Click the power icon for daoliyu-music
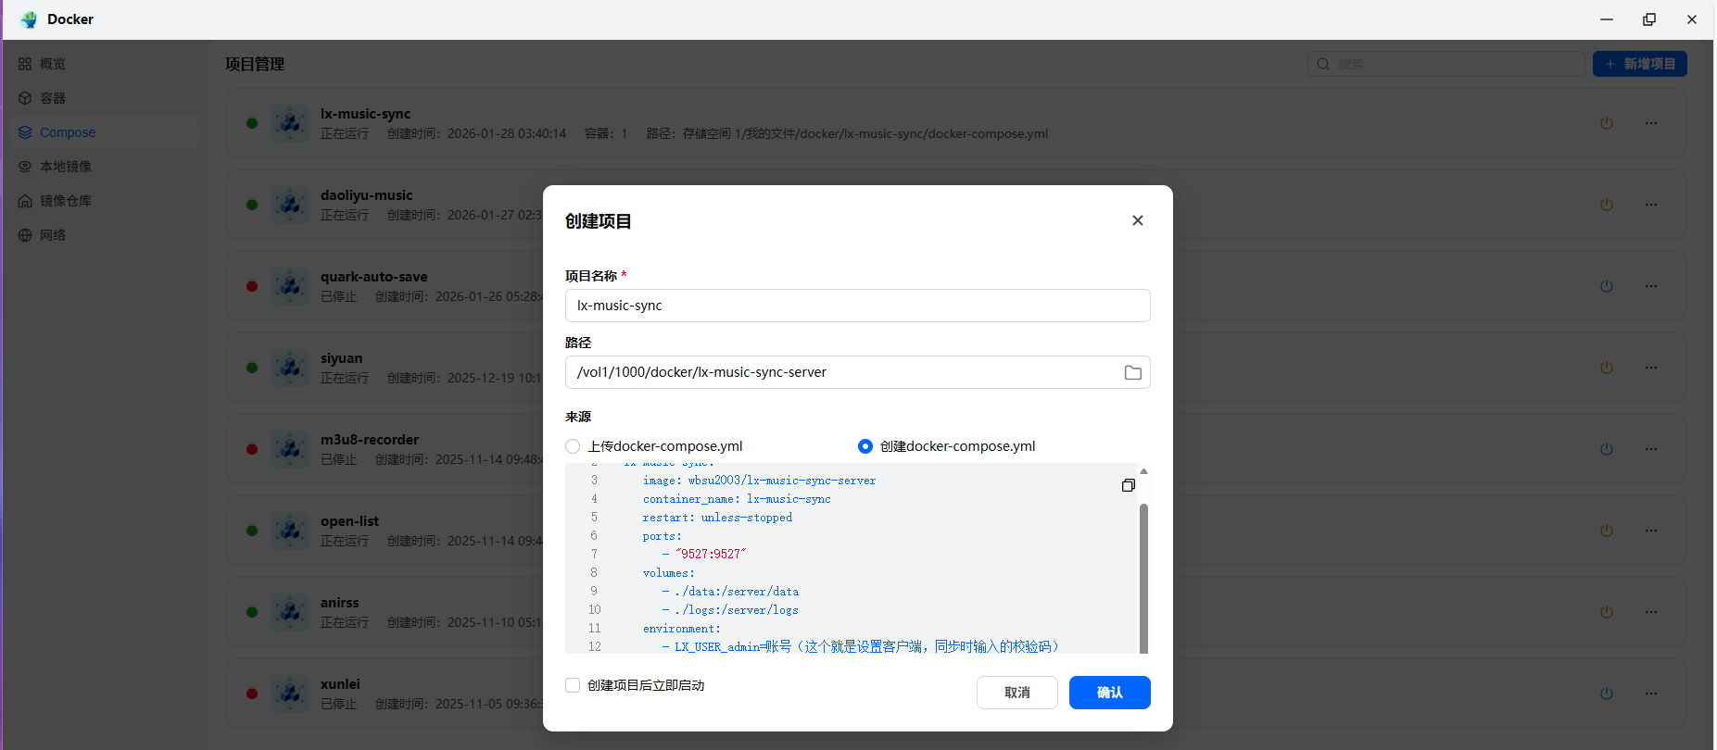The width and height of the screenshot is (1717, 750). point(1607,205)
